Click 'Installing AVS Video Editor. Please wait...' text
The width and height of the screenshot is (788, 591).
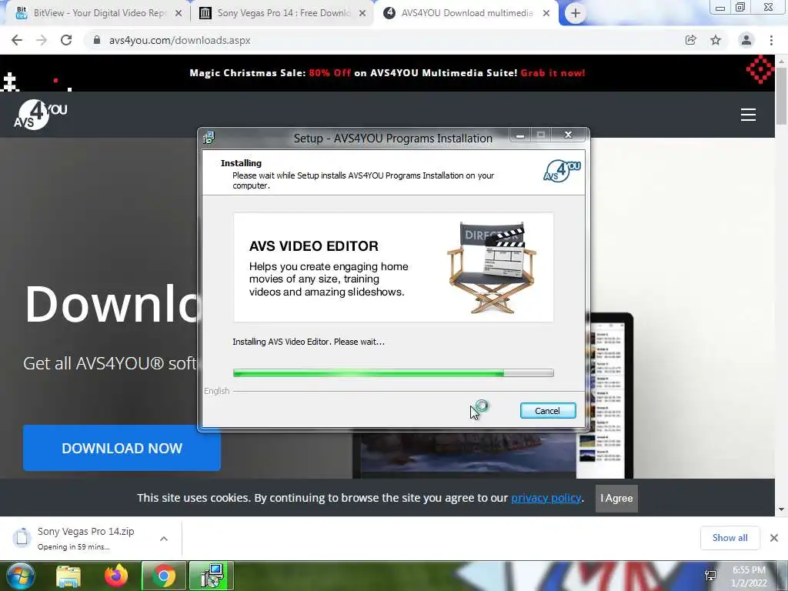tap(309, 342)
